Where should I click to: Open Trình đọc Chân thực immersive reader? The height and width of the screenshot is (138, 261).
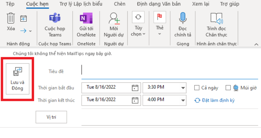pos(216,18)
